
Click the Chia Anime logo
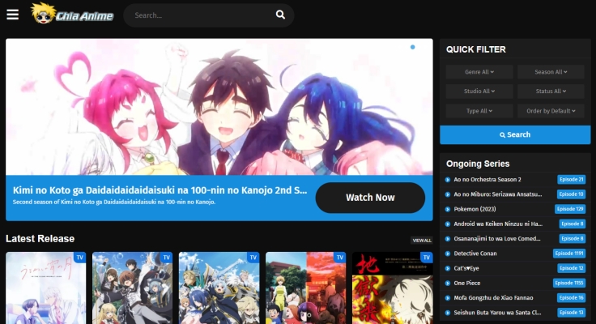(x=72, y=14)
